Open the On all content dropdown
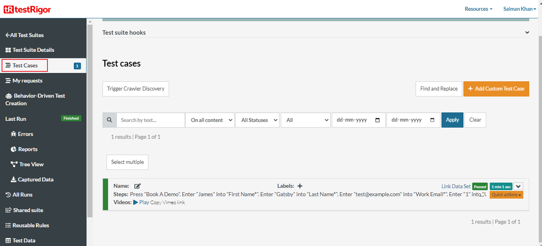542x246 pixels. point(210,120)
